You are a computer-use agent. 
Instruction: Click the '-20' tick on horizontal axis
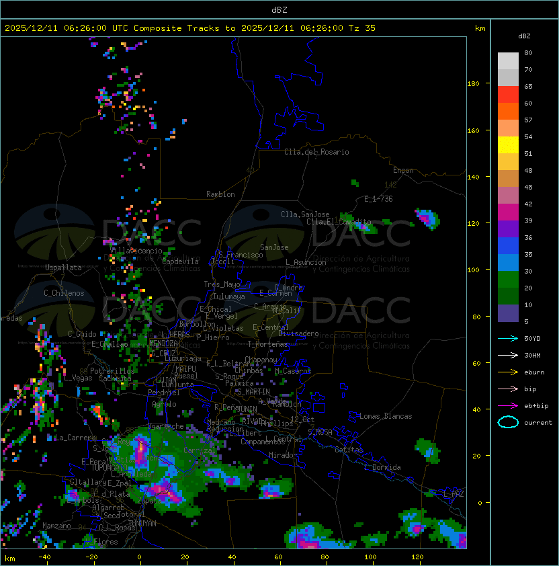(91, 557)
